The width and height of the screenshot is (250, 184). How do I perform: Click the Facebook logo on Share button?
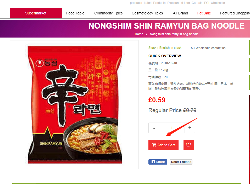[153, 162]
